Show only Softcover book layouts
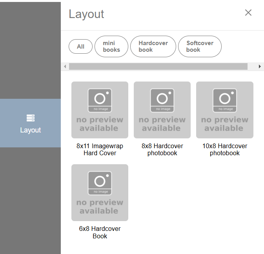The height and width of the screenshot is (254, 264). coord(200,46)
